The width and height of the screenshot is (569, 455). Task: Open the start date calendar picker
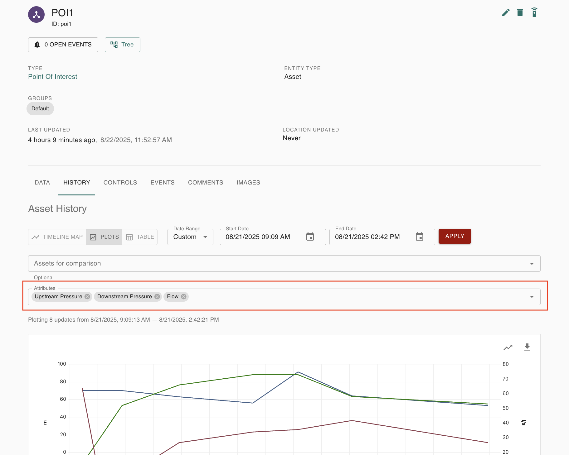[310, 237]
